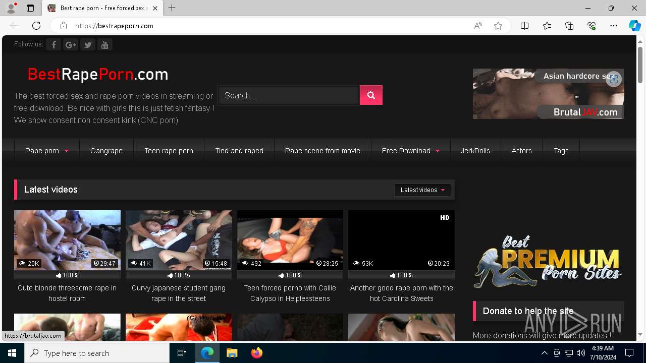646x363 pixels.
Task: Open Task View on taskbar
Action: click(x=182, y=353)
